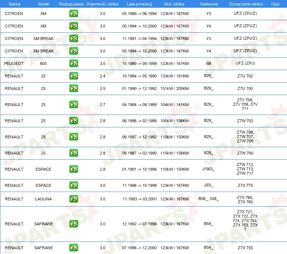This screenshot has height=254, width=287.
Task: Click petrol icon in Espace 3.0 JE0_ row
Action: pyautogui.click(x=73, y=185)
